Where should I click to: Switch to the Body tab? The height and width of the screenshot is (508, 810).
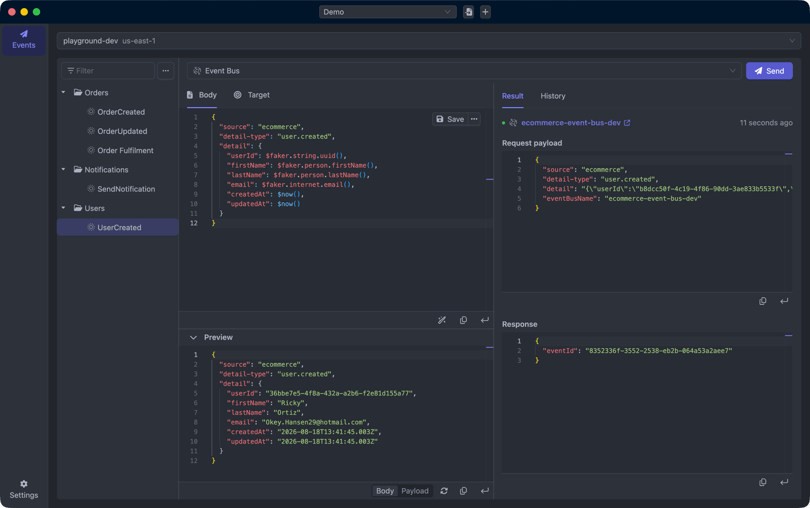(202, 95)
